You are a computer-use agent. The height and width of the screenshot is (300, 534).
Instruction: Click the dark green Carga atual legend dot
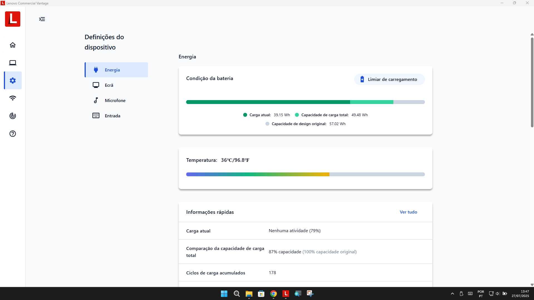click(x=245, y=115)
